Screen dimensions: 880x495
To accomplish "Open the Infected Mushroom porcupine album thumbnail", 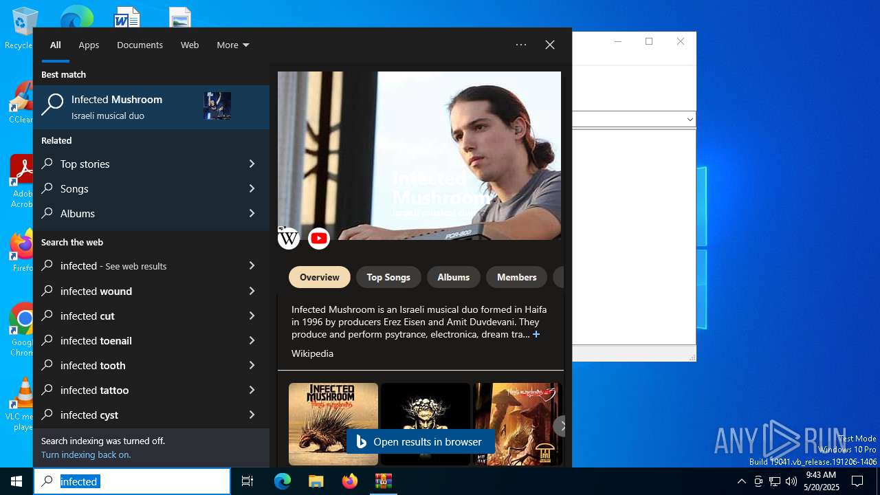I will [333, 424].
